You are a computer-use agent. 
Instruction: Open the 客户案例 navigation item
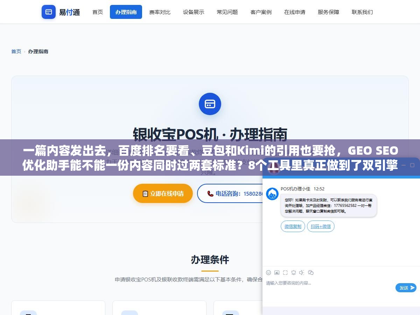[x=261, y=12]
